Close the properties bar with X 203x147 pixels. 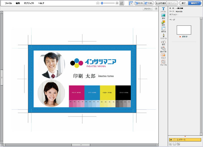click(156, 9)
